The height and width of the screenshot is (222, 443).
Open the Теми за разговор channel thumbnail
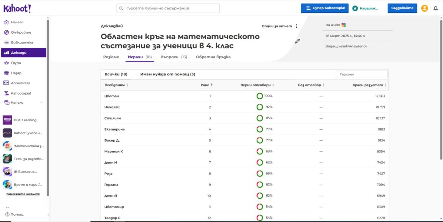tap(7, 158)
